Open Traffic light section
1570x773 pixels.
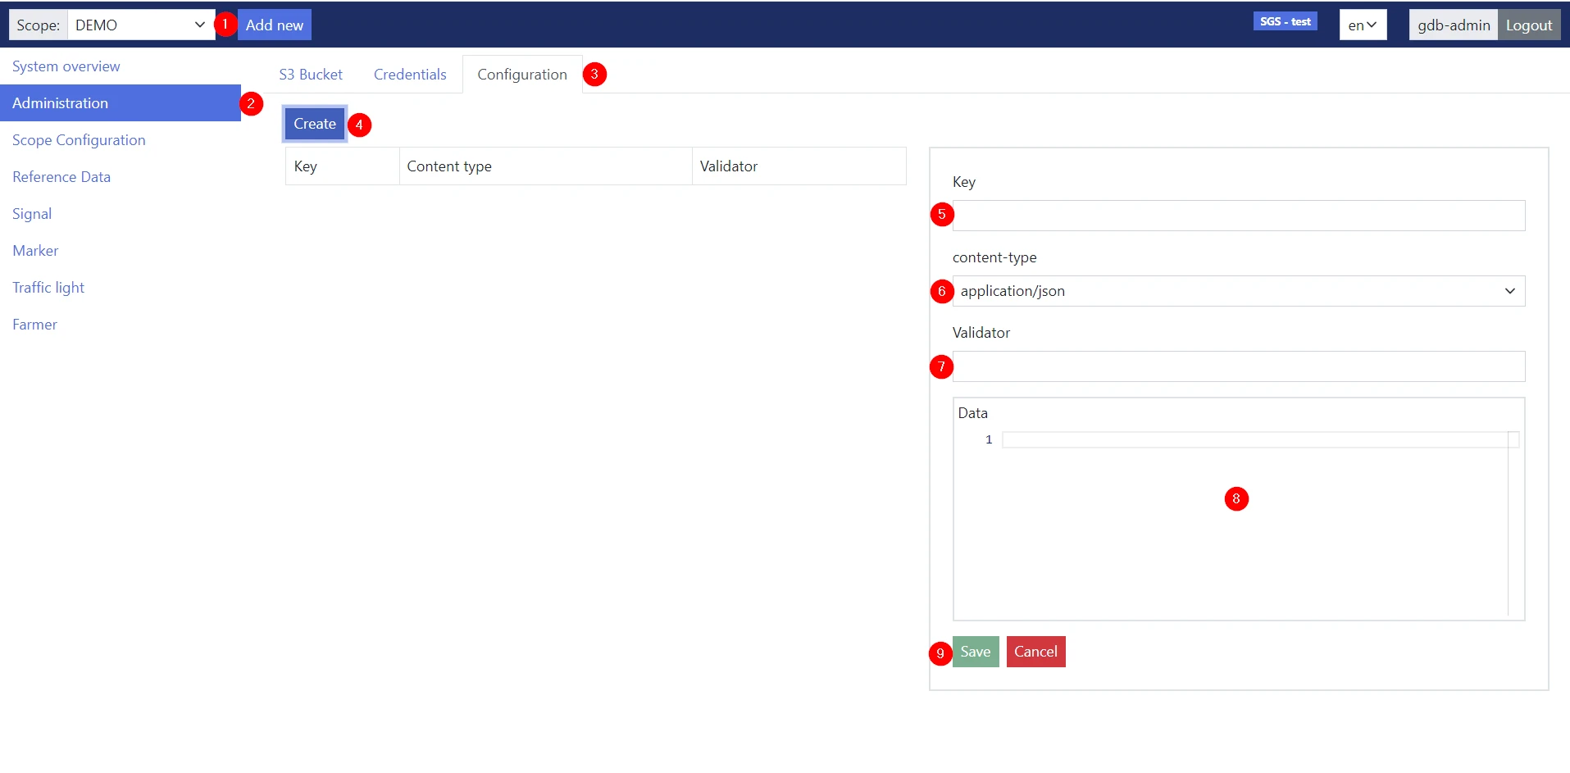[x=48, y=288]
